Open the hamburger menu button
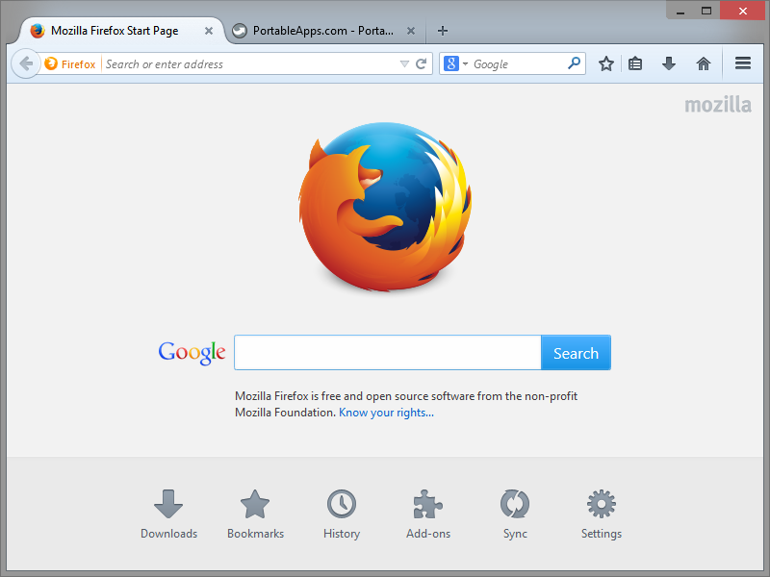Viewport: 770px width, 577px height. pos(742,63)
